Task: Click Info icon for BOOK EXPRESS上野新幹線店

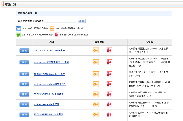Action: (x=96, y=94)
